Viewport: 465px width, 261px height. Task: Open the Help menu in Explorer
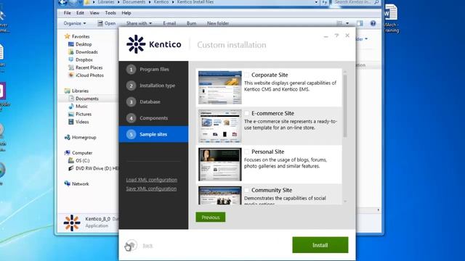click(126, 13)
